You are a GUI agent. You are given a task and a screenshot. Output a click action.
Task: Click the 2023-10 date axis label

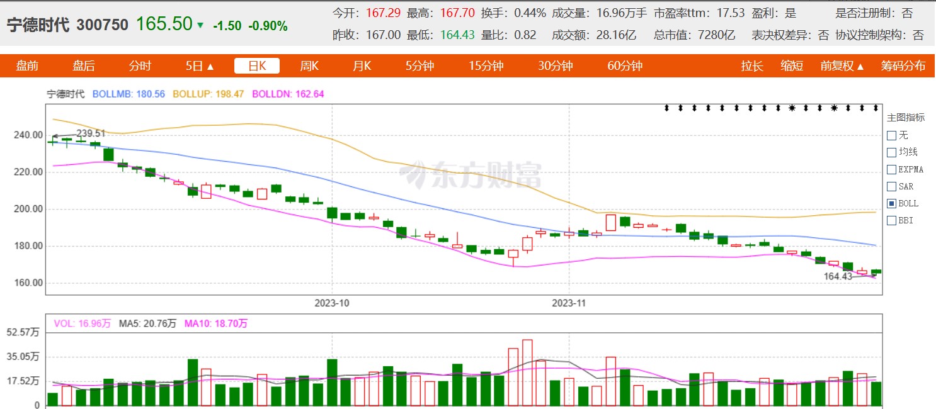tap(332, 303)
